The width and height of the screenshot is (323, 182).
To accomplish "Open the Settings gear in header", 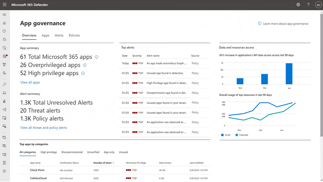I will click(x=298, y=4).
